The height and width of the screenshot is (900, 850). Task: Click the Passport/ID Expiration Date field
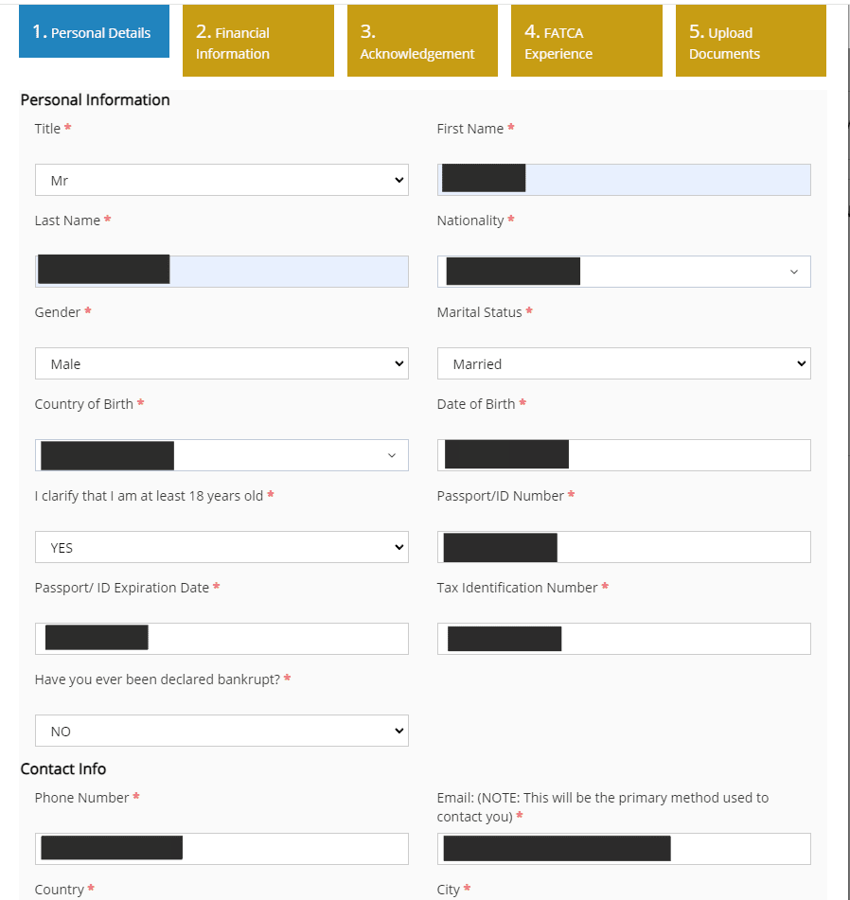pyautogui.click(x=221, y=640)
